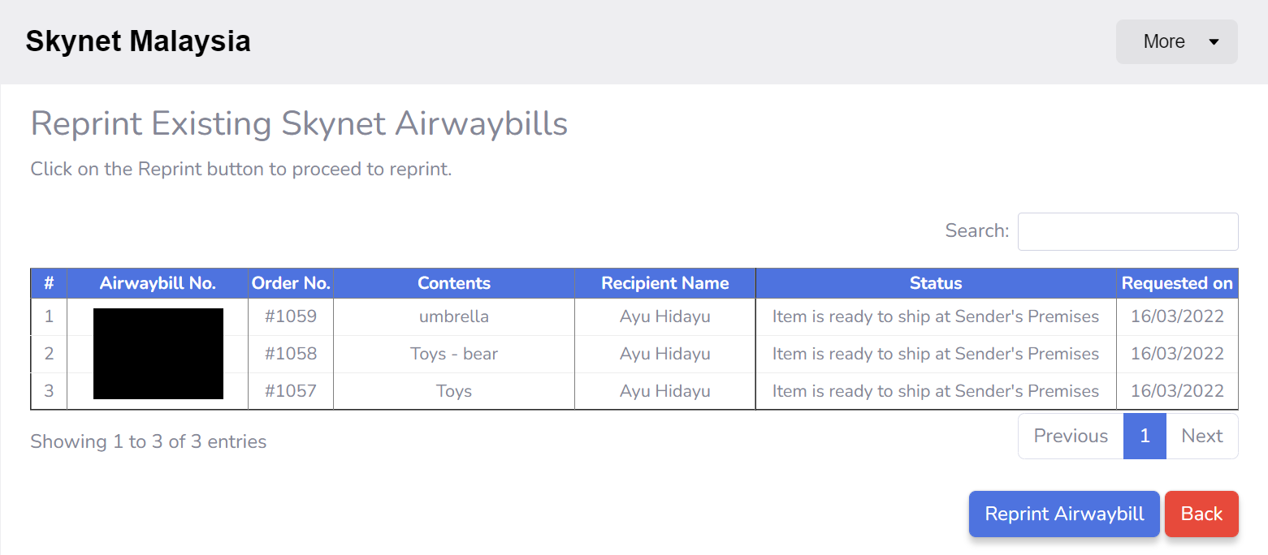The image size is (1268, 555).
Task: Sort table by Status column header
Action: coord(936,283)
